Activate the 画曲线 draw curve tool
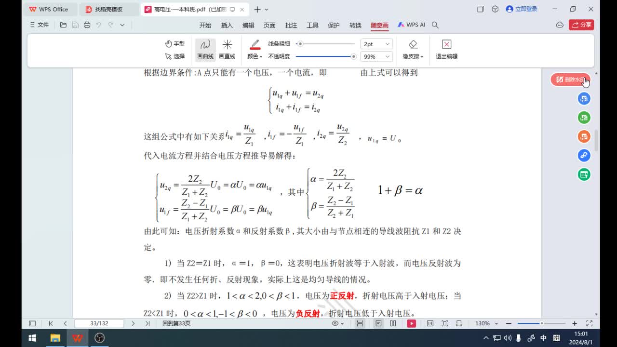The width and height of the screenshot is (617, 347). point(205,49)
